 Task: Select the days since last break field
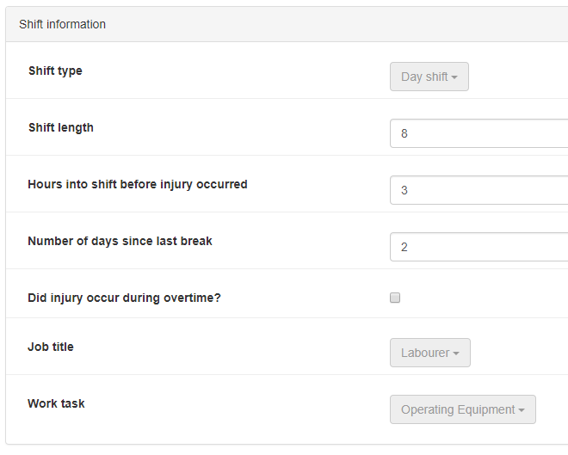tap(478, 247)
